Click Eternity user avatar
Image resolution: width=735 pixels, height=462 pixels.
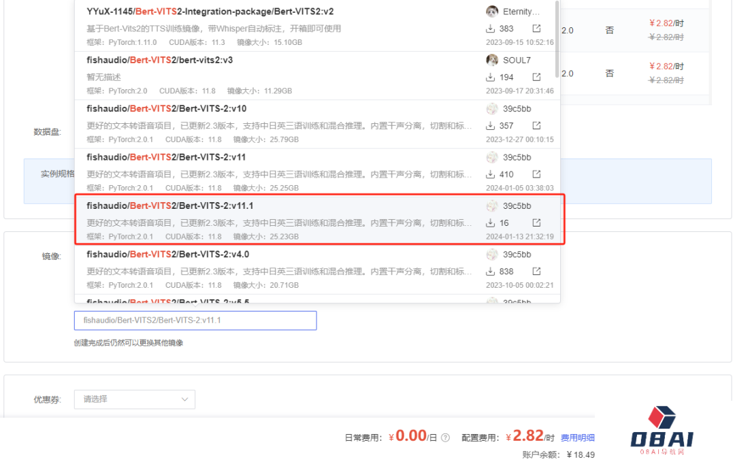tap(492, 12)
